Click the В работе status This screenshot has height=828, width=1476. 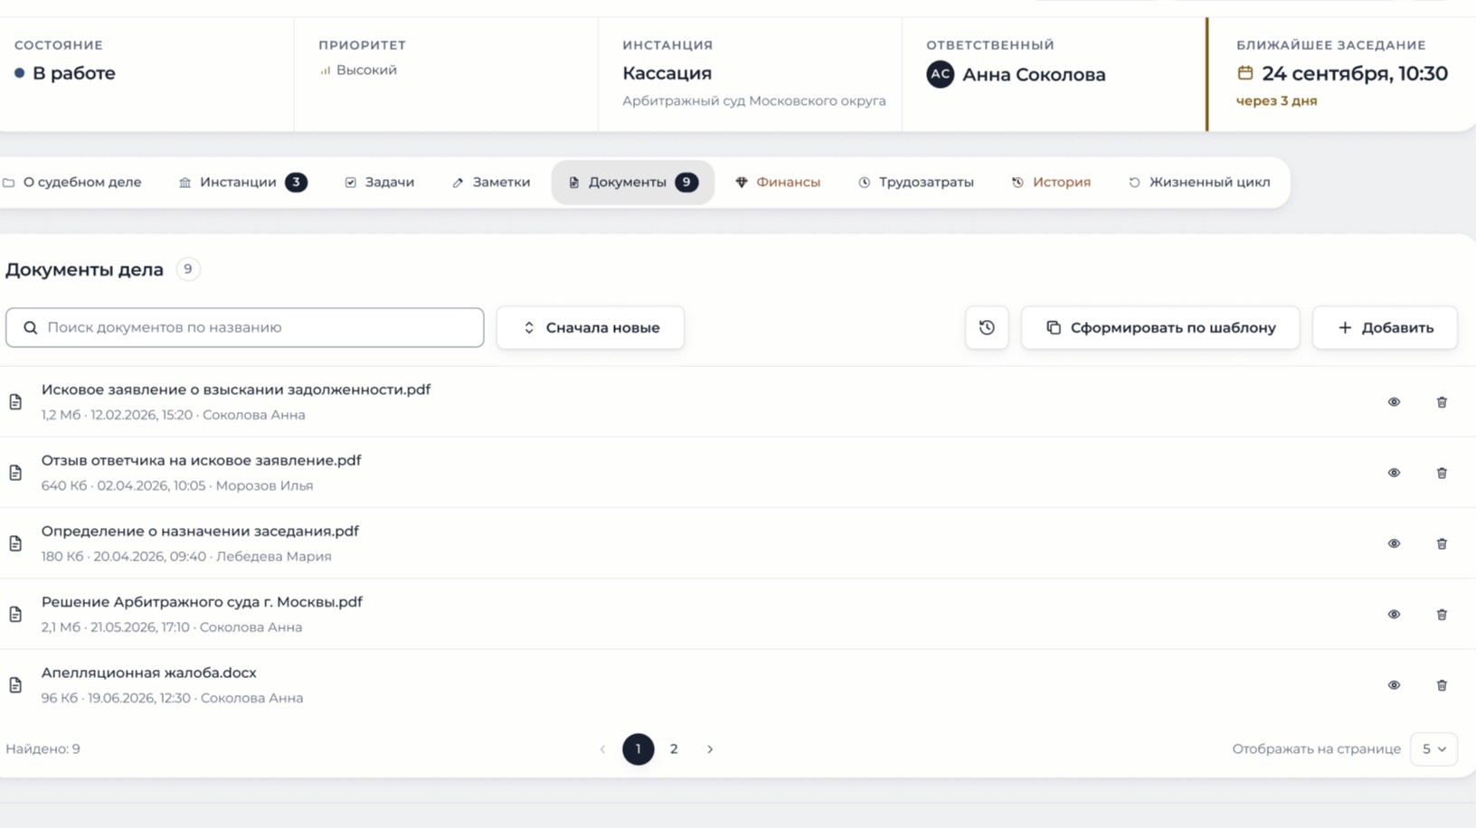65,73
